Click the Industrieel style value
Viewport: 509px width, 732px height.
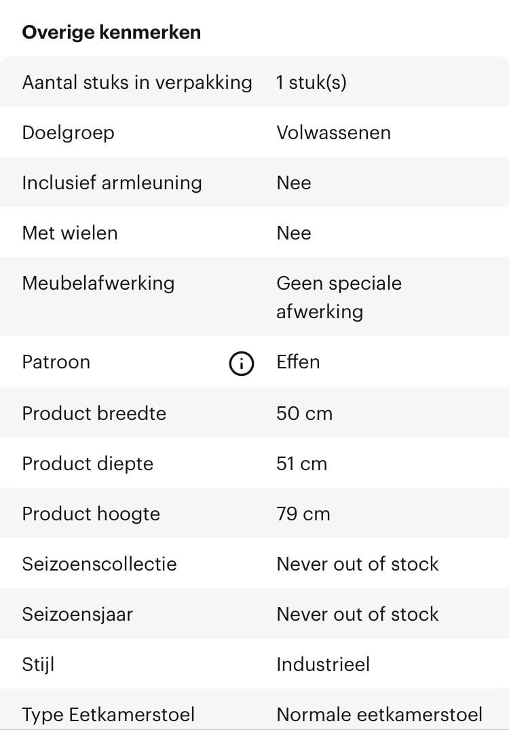coord(323,664)
